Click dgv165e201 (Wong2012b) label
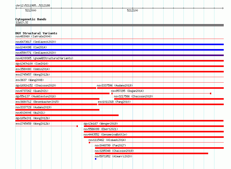The image size is (231, 169). click(33, 118)
